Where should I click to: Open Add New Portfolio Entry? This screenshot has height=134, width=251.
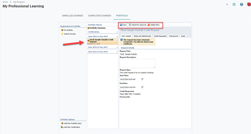(x=73, y=123)
